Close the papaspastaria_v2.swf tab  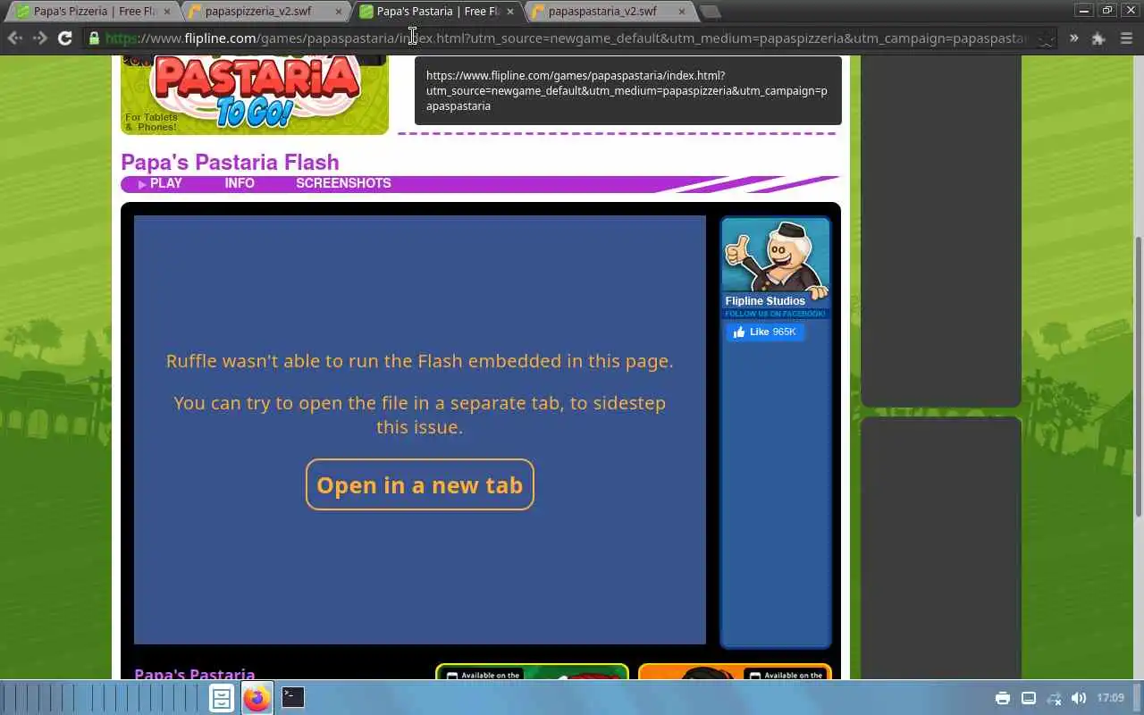(x=681, y=12)
